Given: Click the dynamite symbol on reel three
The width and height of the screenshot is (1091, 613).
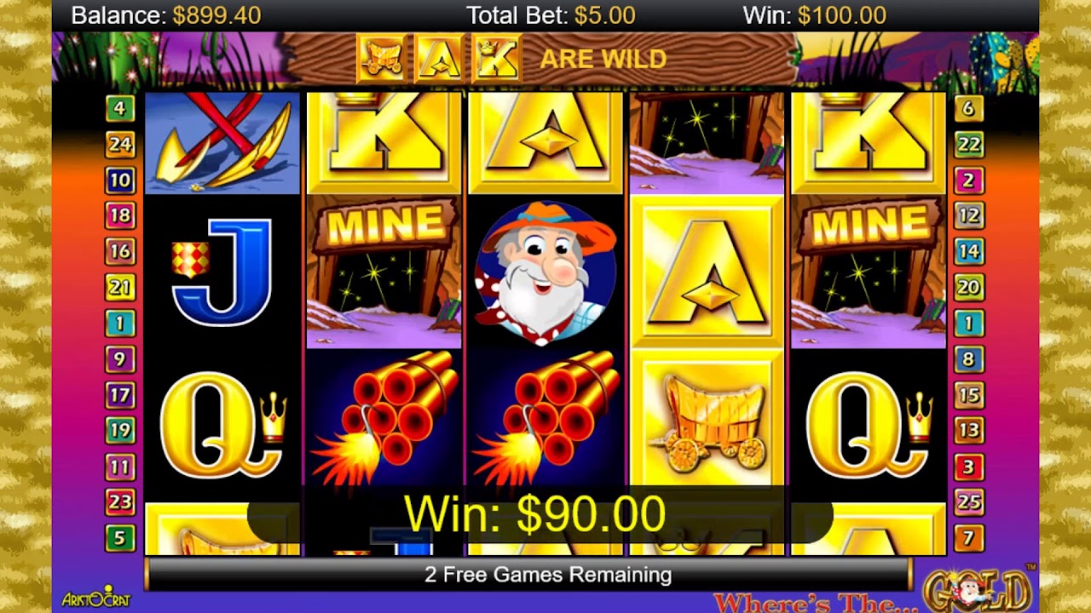Looking at the screenshot, I should click(x=545, y=417).
